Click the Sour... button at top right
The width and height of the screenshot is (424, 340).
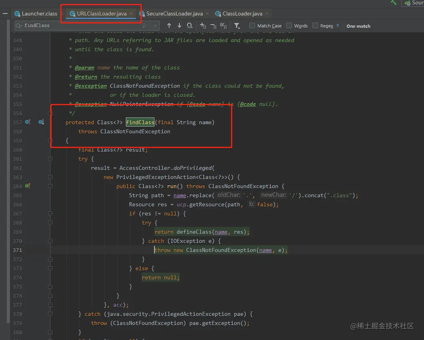click(413, 3)
